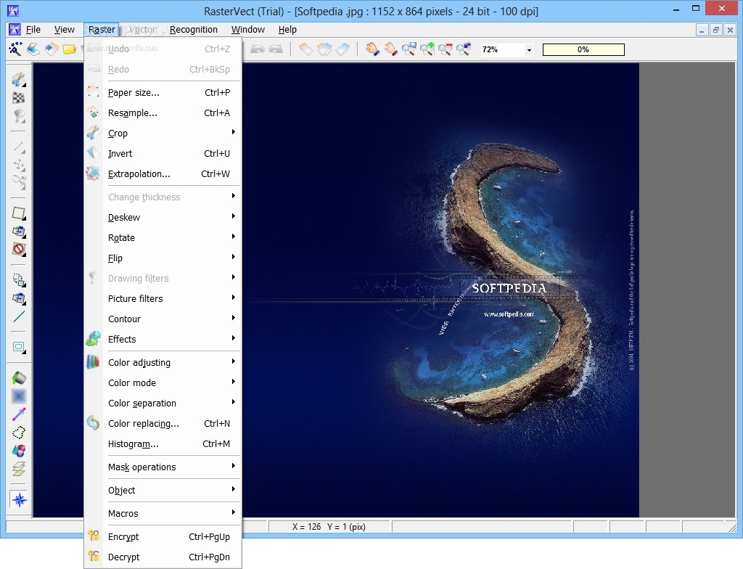Select the dotted rectangle selection tool
Viewport: 743px width, 569px height.
[x=18, y=213]
